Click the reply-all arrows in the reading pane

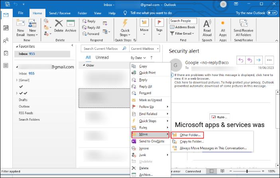point(250,60)
